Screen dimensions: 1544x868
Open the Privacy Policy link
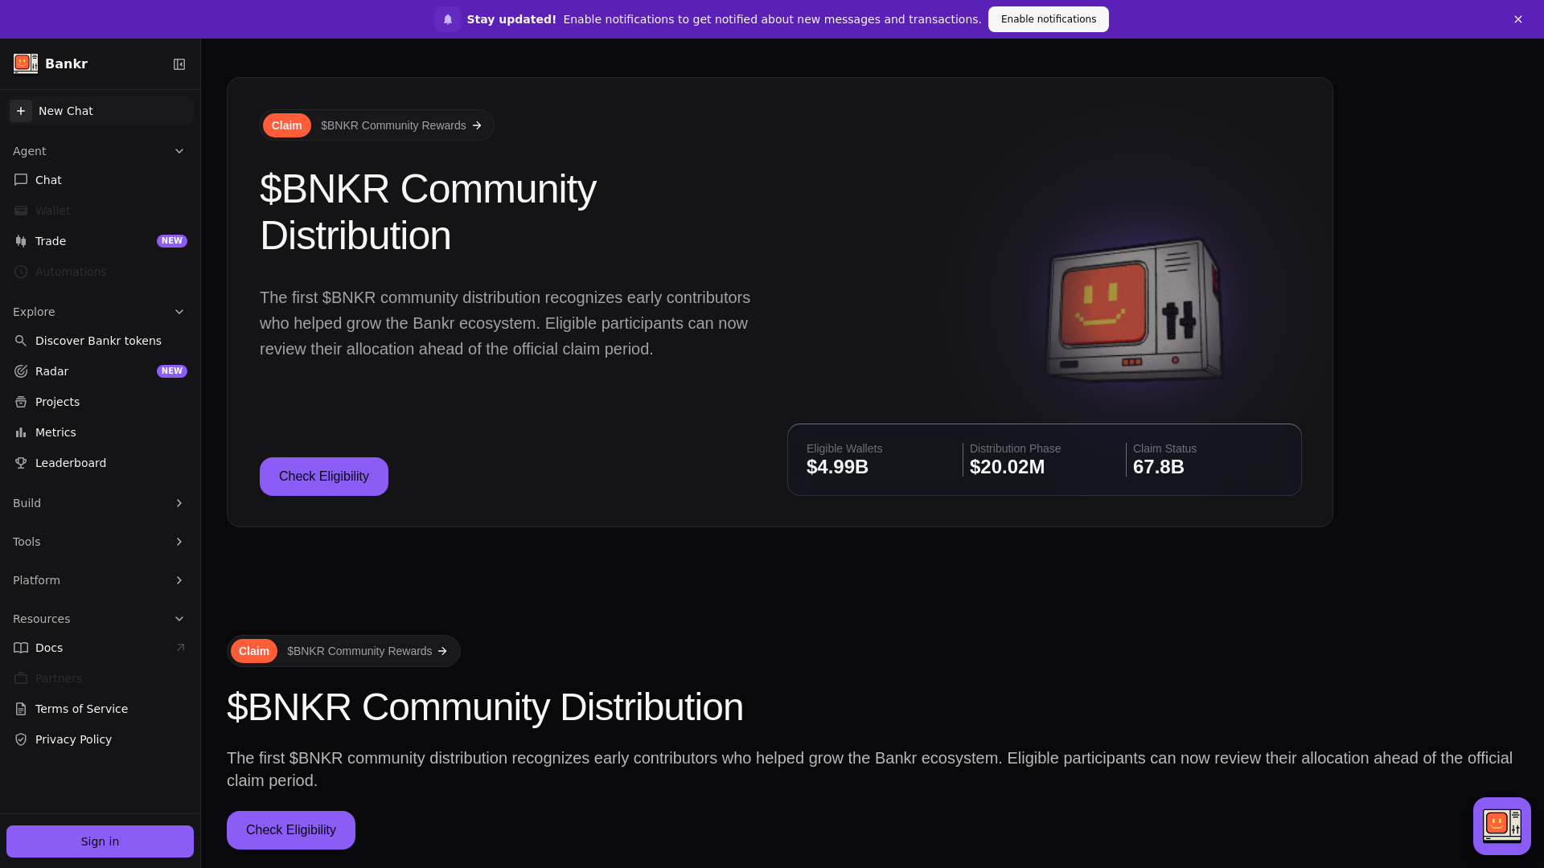pos(100,739)
